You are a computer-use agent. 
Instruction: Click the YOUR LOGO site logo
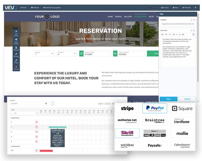47,17
